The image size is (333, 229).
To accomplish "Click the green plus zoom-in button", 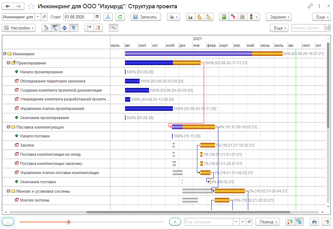I will pyautogui.click(x=175, y=222).
